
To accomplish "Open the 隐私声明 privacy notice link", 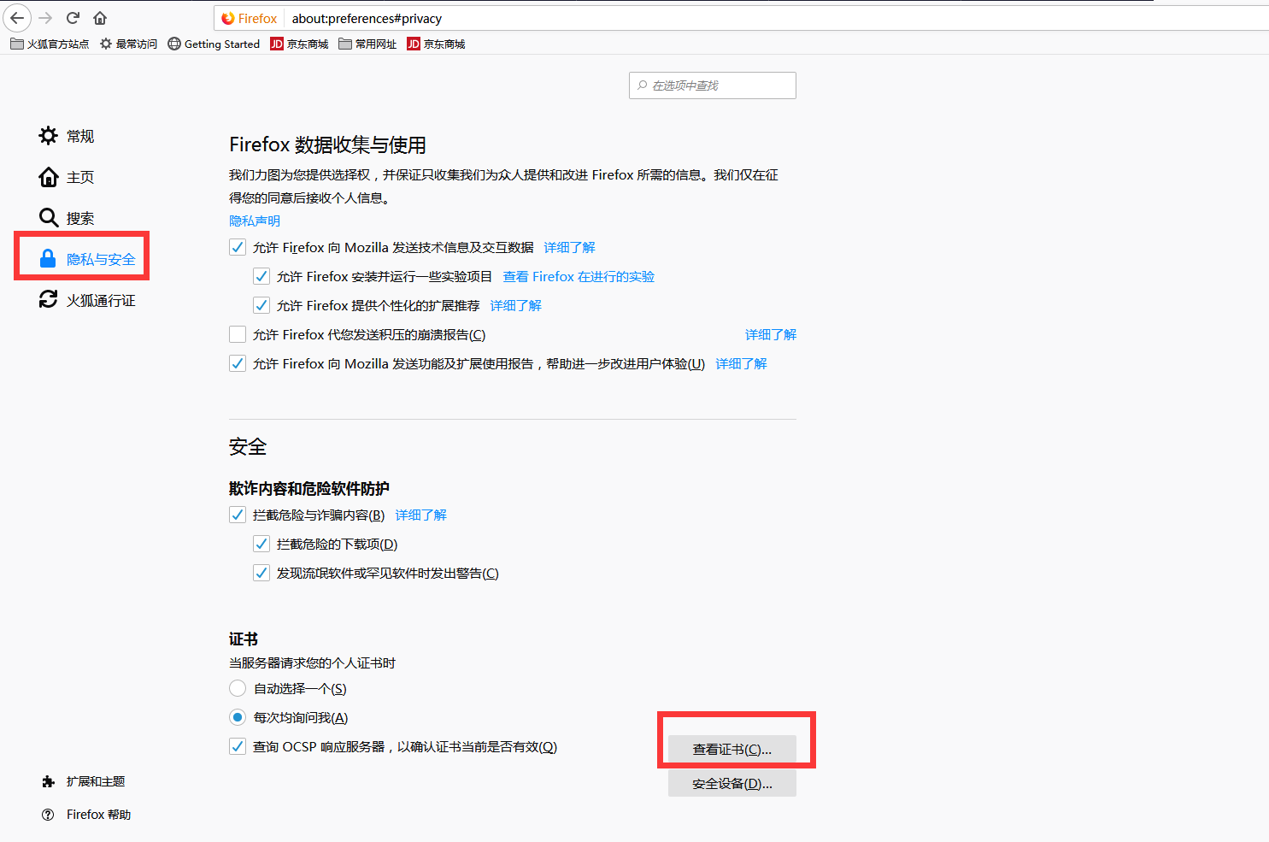I will point(255,221).
